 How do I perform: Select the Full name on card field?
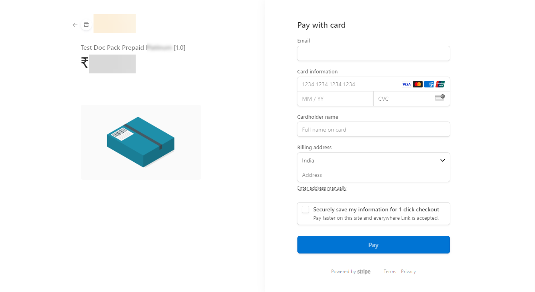click(373, 129)
